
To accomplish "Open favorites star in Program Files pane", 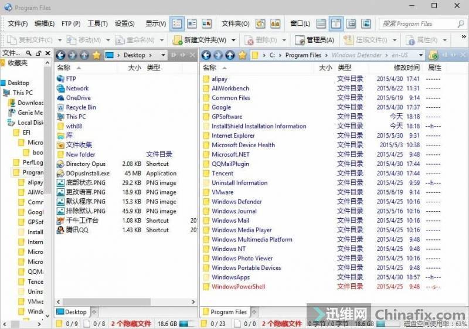I will (242, 55).
